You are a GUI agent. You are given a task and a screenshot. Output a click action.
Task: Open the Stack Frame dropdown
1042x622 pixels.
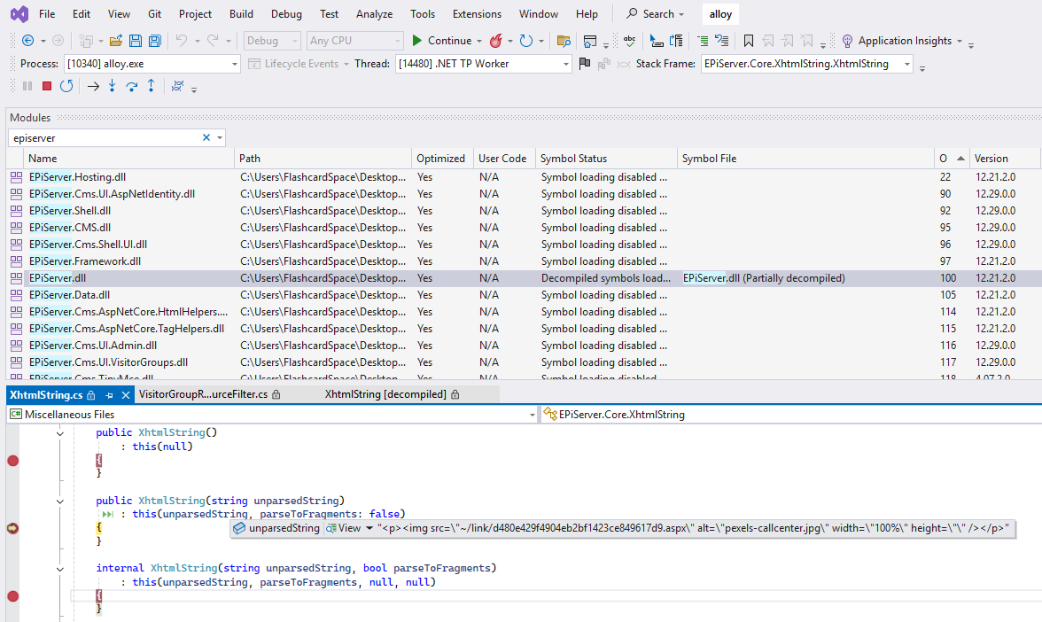(x=907, y=64)
